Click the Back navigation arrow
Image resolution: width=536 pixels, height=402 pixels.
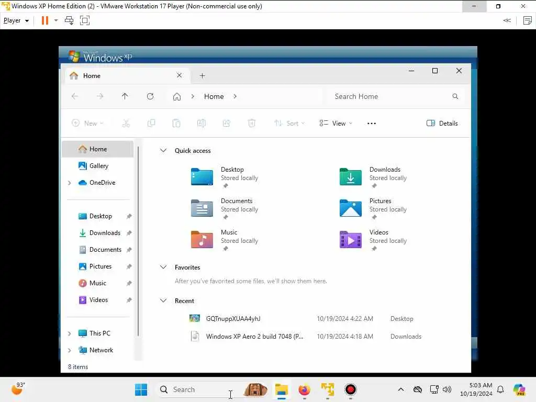coord(75,96)
